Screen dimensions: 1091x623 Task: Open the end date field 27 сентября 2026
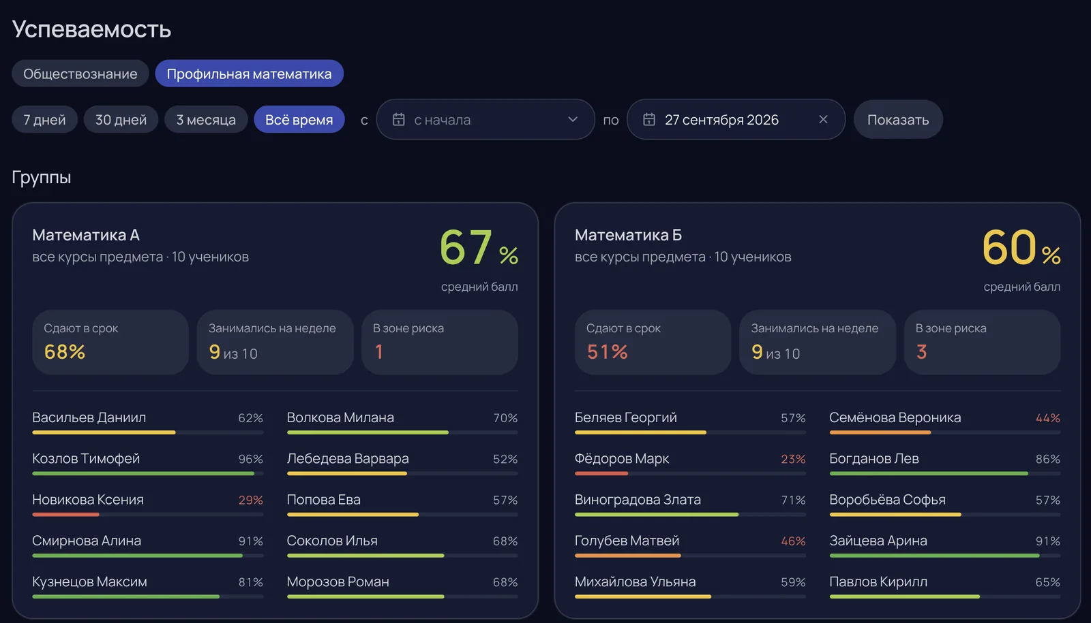pyautogui.click(x=736, y=120)
